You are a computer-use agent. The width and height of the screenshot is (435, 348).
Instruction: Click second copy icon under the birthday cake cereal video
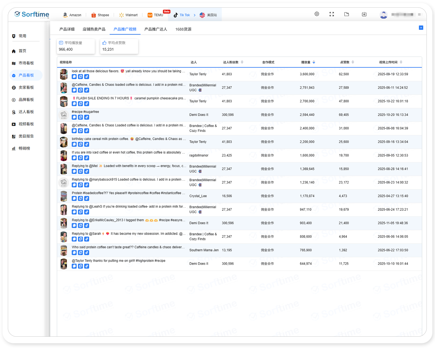coord(80,144)
